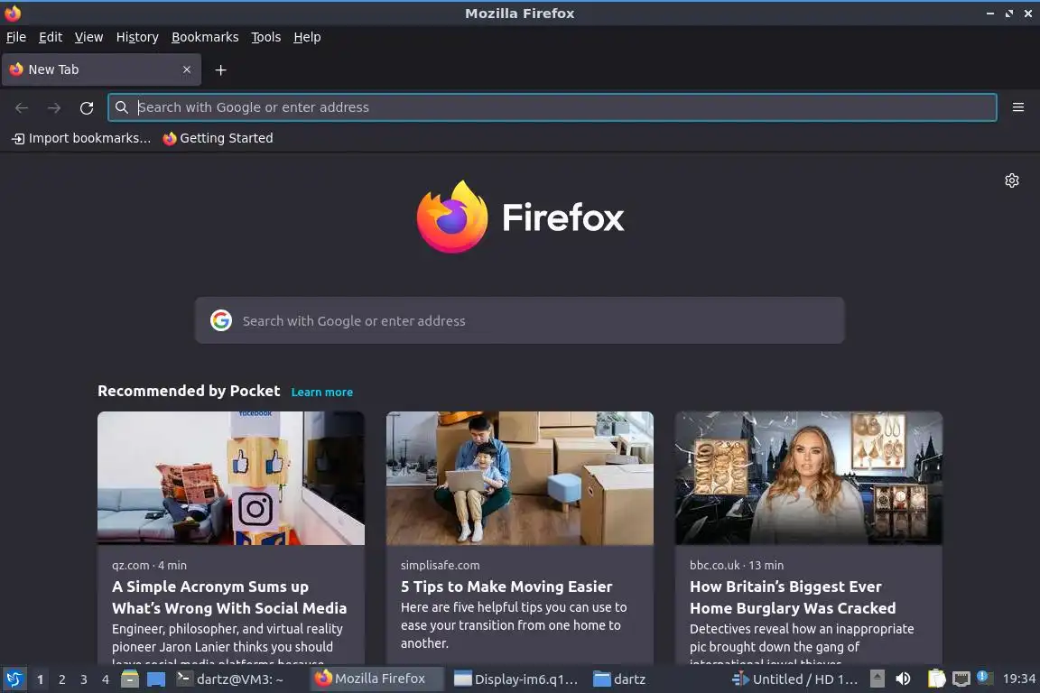Image resolution: width=1040 pixels, height=693 pixels.
Task: Open the Getting Started bookmark
Action: (218, 138)
